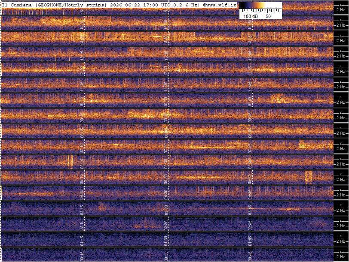Click the -50 legend label
349x262 pixels.
coord(267,16)
